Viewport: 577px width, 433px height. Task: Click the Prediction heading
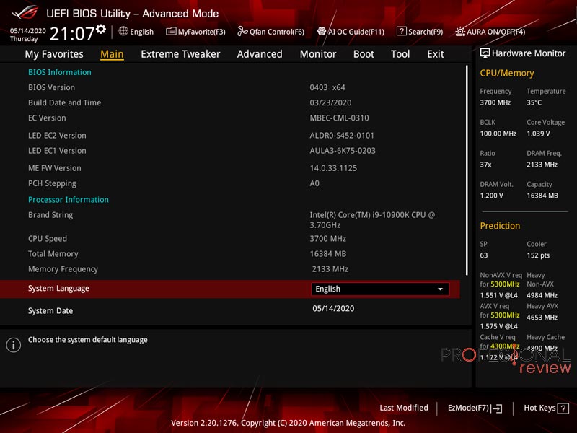point(500,226)
